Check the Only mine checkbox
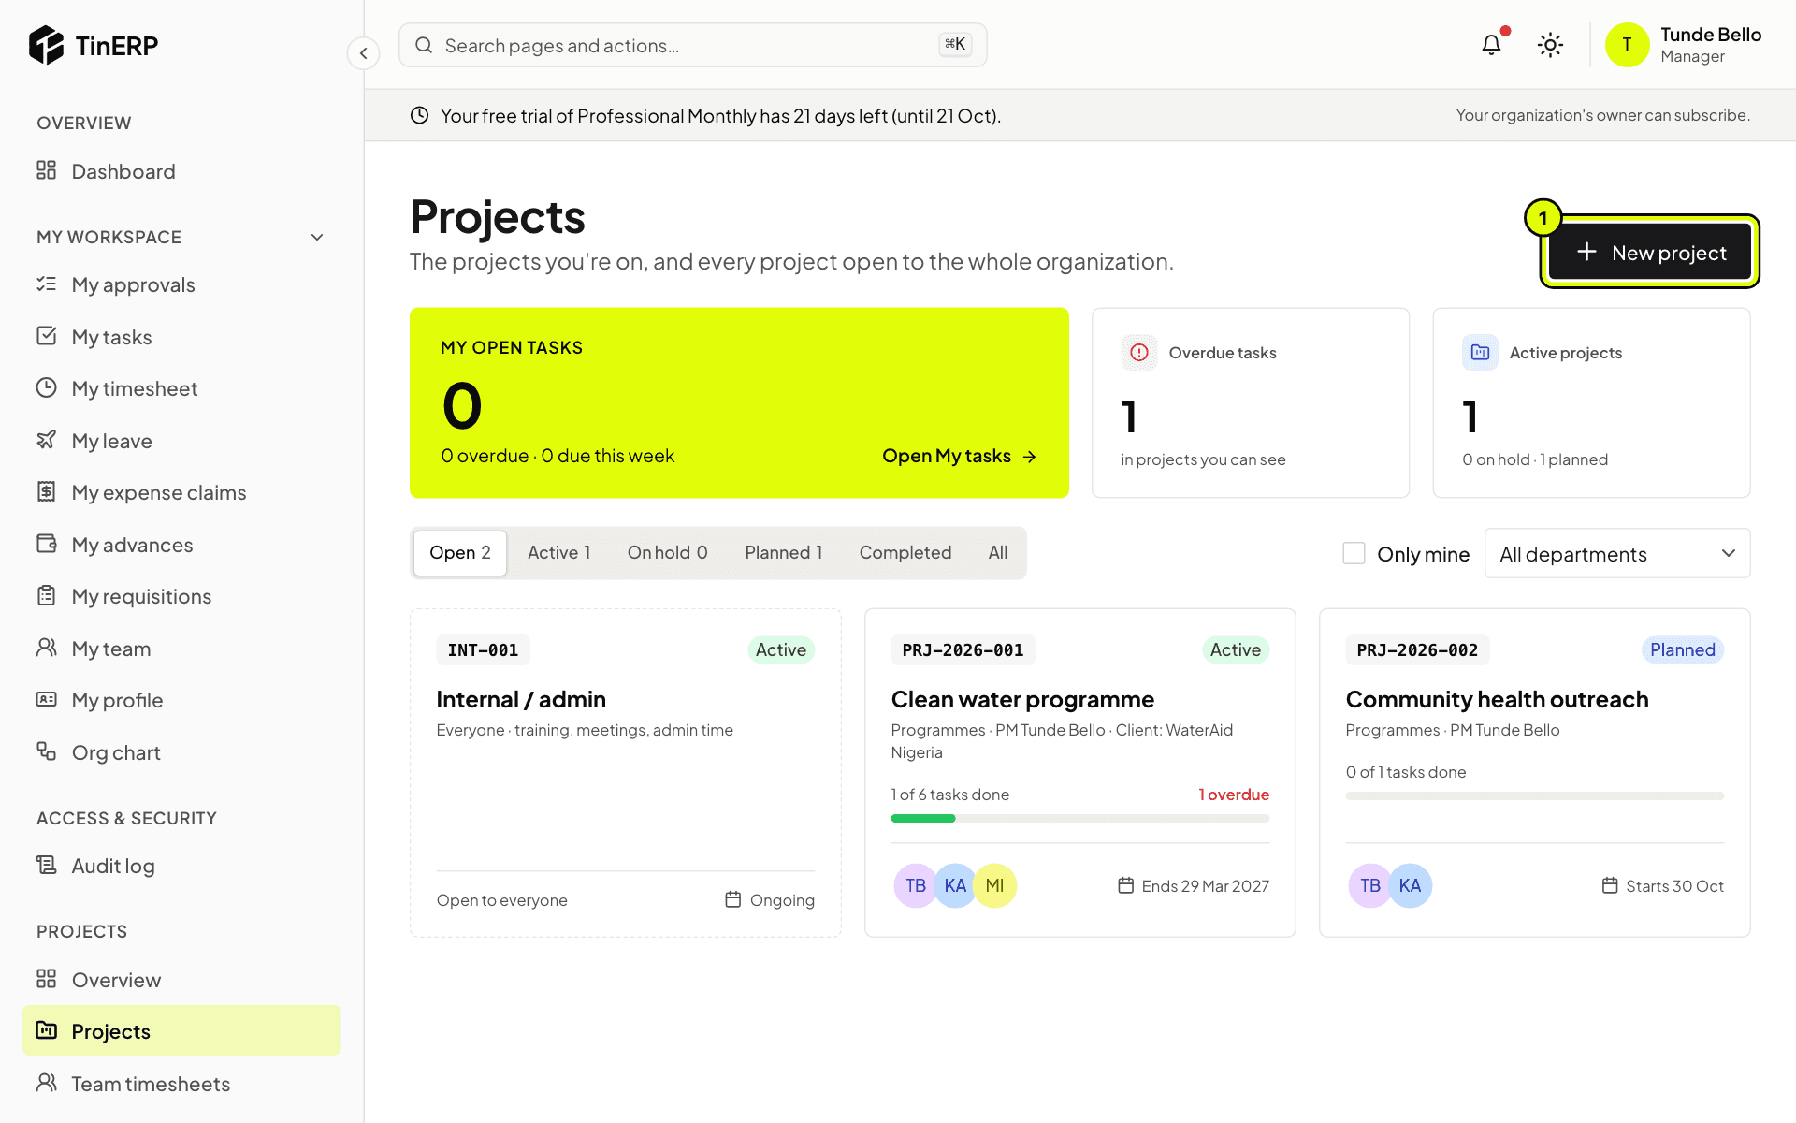The height and width of the screenshot is (1123, 1796). 1354,553
